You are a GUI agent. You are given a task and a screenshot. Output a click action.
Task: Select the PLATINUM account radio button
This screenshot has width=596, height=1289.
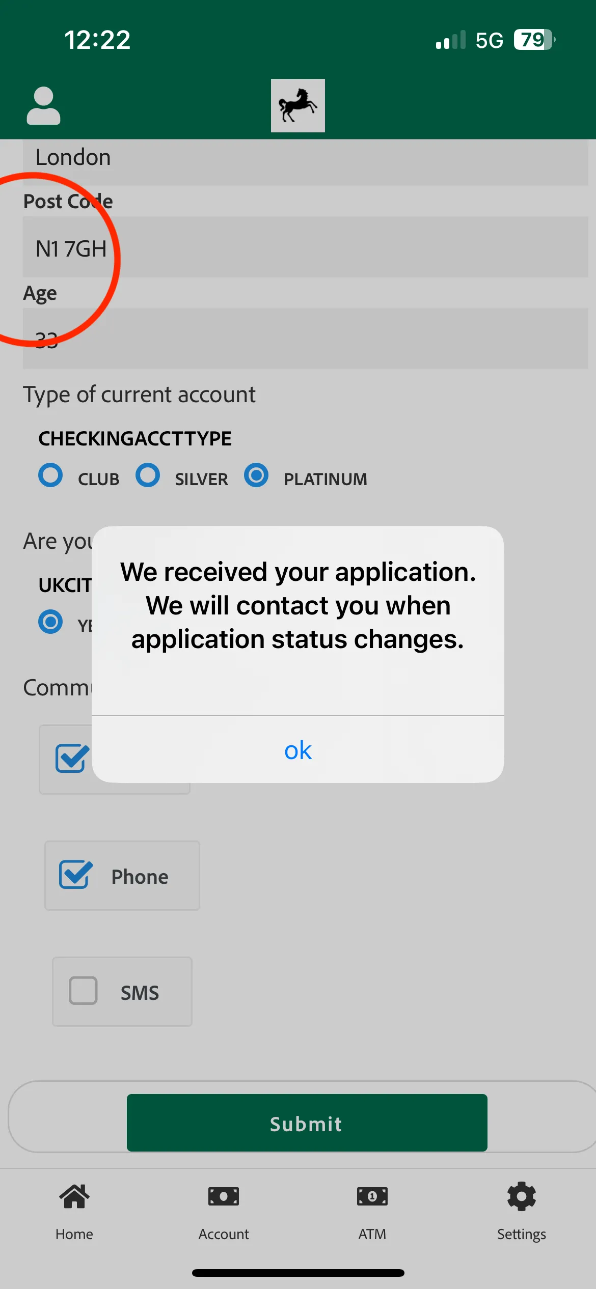click(x=256, y=475)
